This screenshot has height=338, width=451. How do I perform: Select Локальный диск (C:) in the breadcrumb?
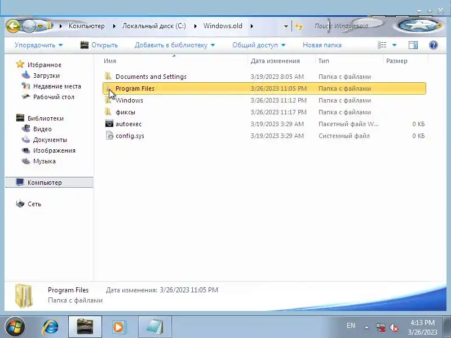click(154, 26)
